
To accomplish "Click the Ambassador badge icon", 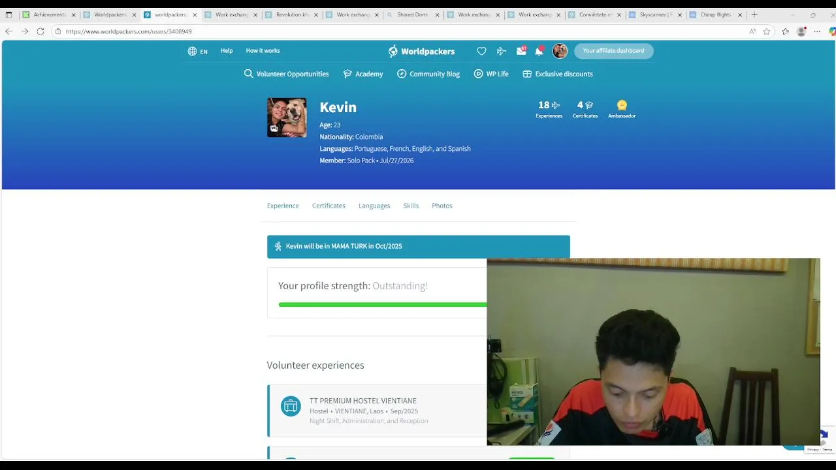I will pyautogui.click(x=622, y=105).
